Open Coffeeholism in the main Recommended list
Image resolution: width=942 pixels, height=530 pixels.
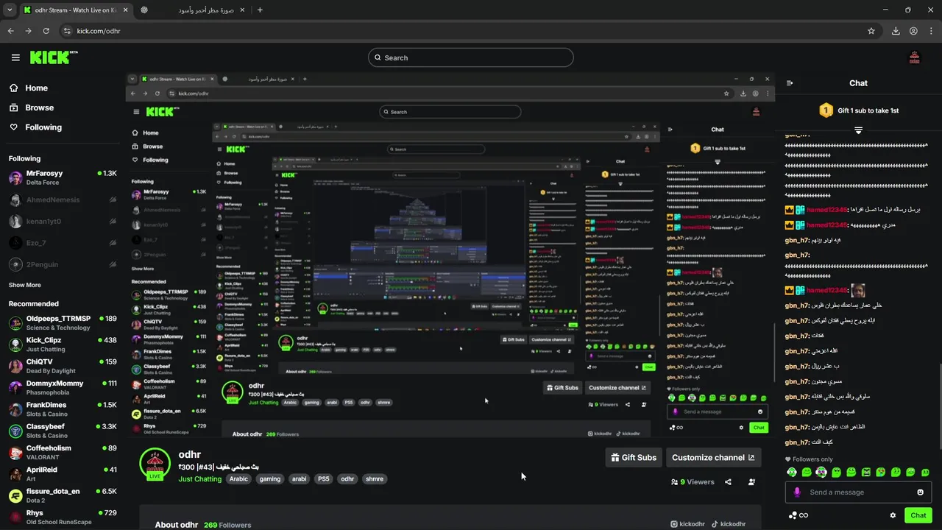tap(63, 453)
